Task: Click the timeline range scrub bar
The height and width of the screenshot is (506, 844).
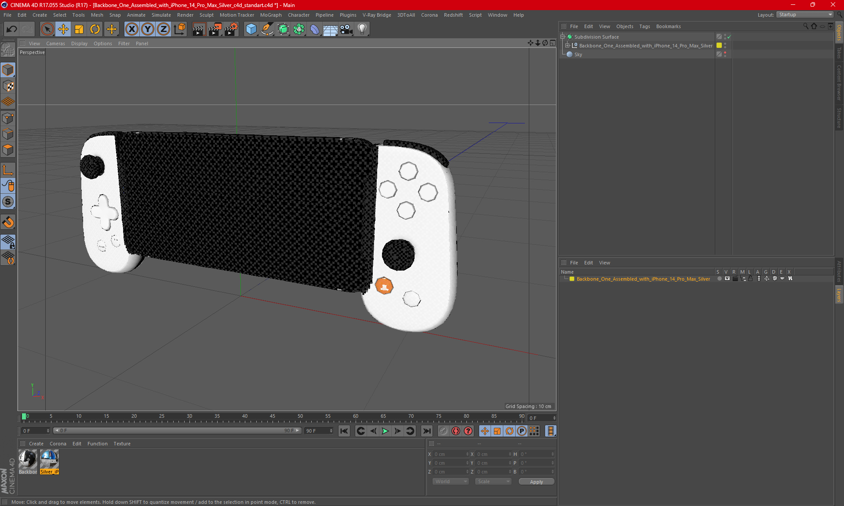Action: point(177,430)
